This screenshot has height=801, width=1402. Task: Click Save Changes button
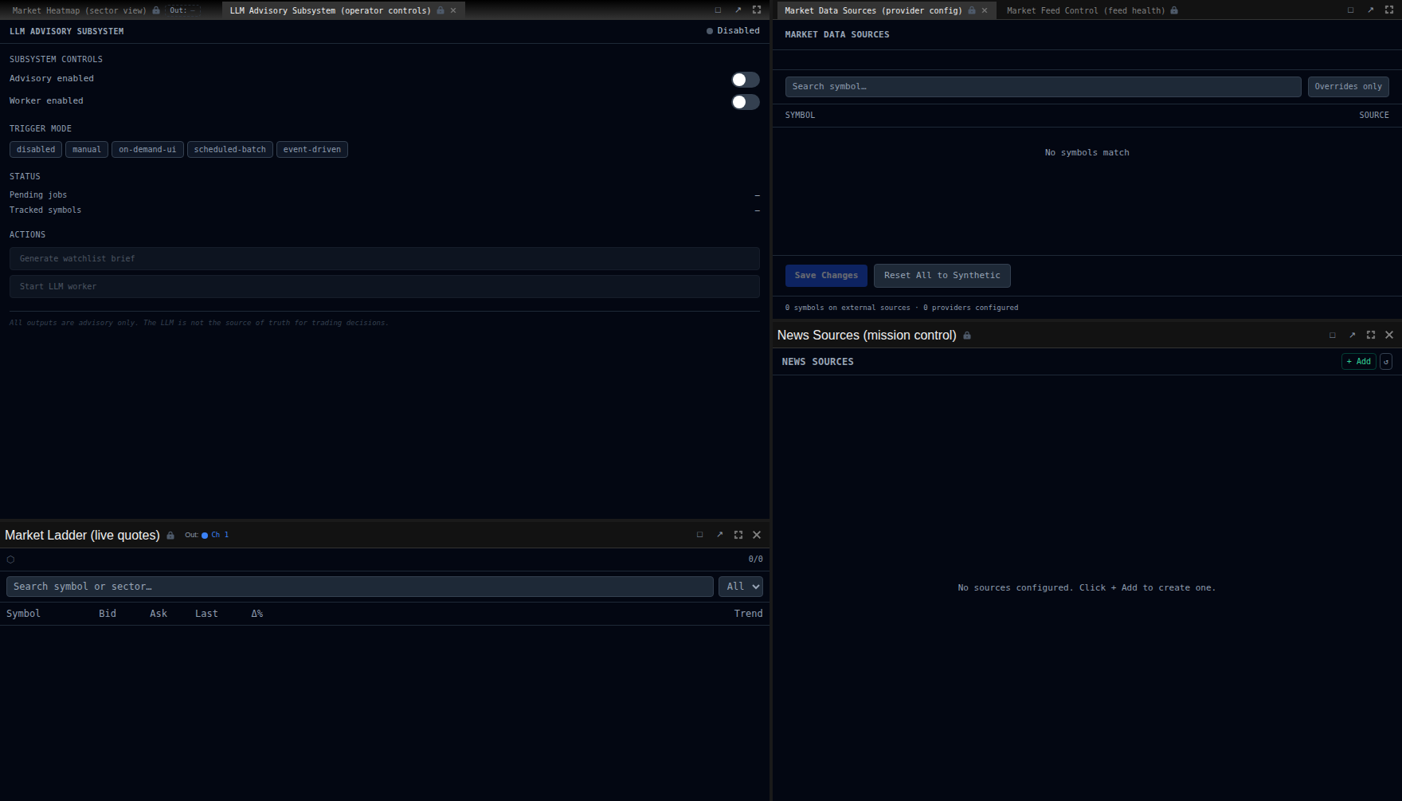[826, 276]
